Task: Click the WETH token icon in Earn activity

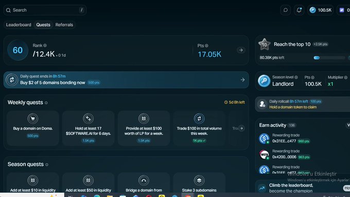Action: tap(264, 154)
